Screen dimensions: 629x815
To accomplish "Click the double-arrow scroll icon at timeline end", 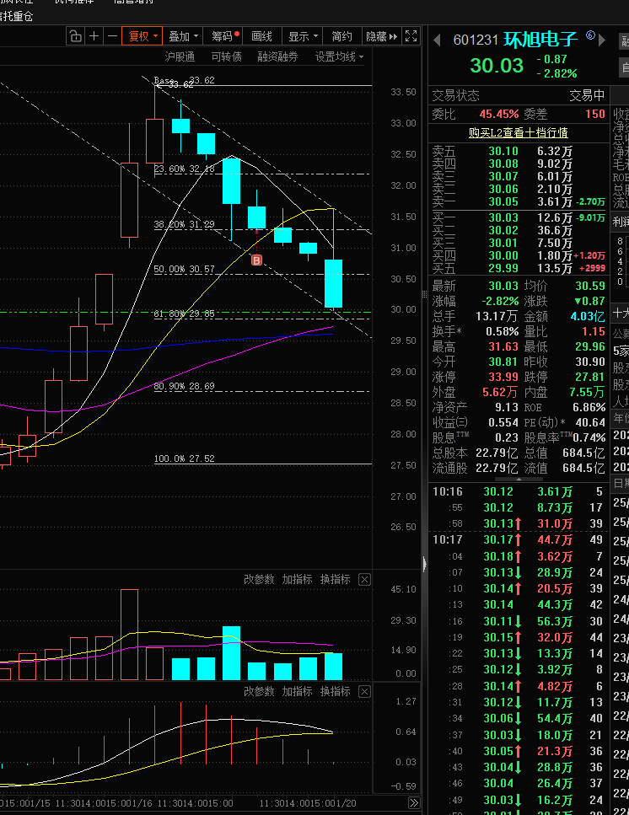I will (414, 803).
